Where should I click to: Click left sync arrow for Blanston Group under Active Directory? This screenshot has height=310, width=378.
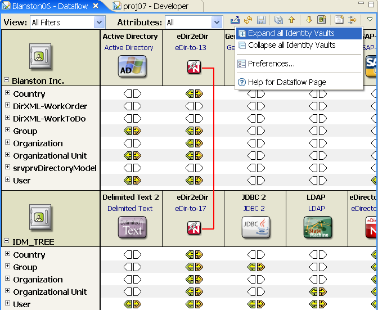128,131
